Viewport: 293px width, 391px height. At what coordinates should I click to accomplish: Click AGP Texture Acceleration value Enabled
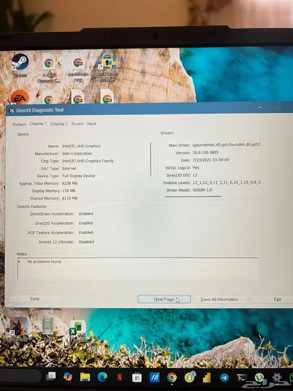(86, 233)
